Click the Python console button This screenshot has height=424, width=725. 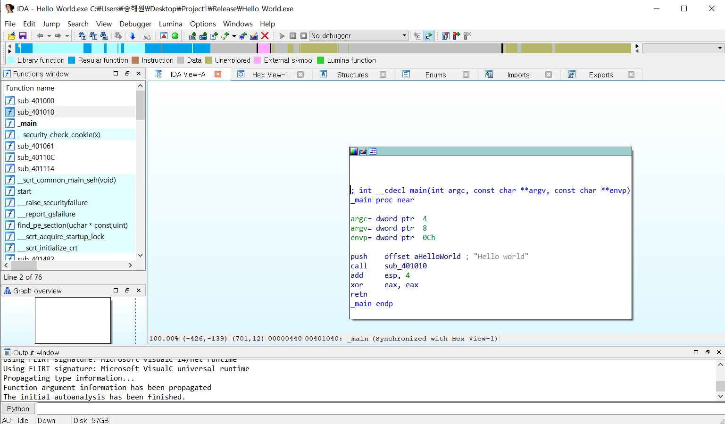18,408
